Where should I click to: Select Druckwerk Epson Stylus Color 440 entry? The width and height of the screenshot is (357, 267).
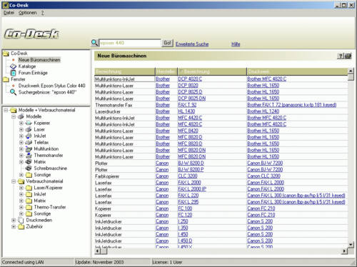click(x=52, y=86)
